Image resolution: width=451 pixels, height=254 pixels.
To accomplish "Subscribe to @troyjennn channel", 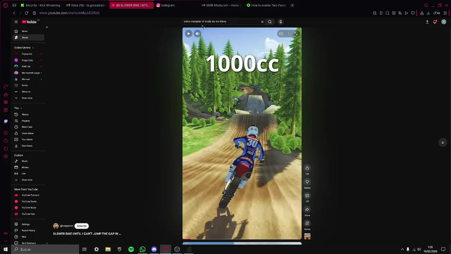I will tap(81, 226).
